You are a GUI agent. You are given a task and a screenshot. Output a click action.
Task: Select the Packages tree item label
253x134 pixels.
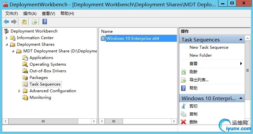point(39,78)
